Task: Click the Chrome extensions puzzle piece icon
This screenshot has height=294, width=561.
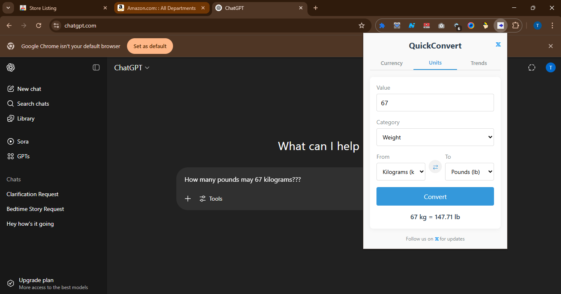Action: (515, 25)
